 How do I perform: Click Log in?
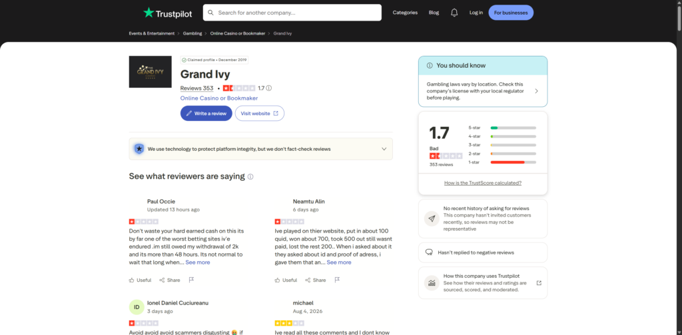coord(476,13)
